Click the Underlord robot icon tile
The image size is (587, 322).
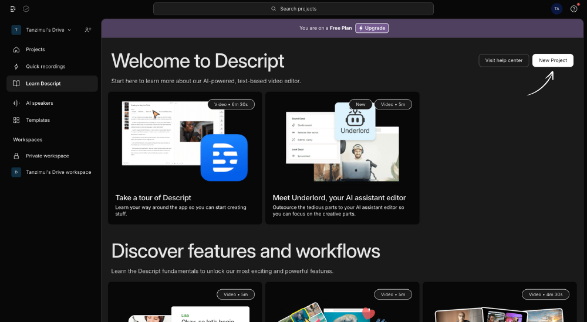pos(355,121)
